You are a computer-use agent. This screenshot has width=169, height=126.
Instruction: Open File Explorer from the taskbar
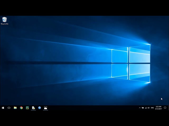pos(15,108)
